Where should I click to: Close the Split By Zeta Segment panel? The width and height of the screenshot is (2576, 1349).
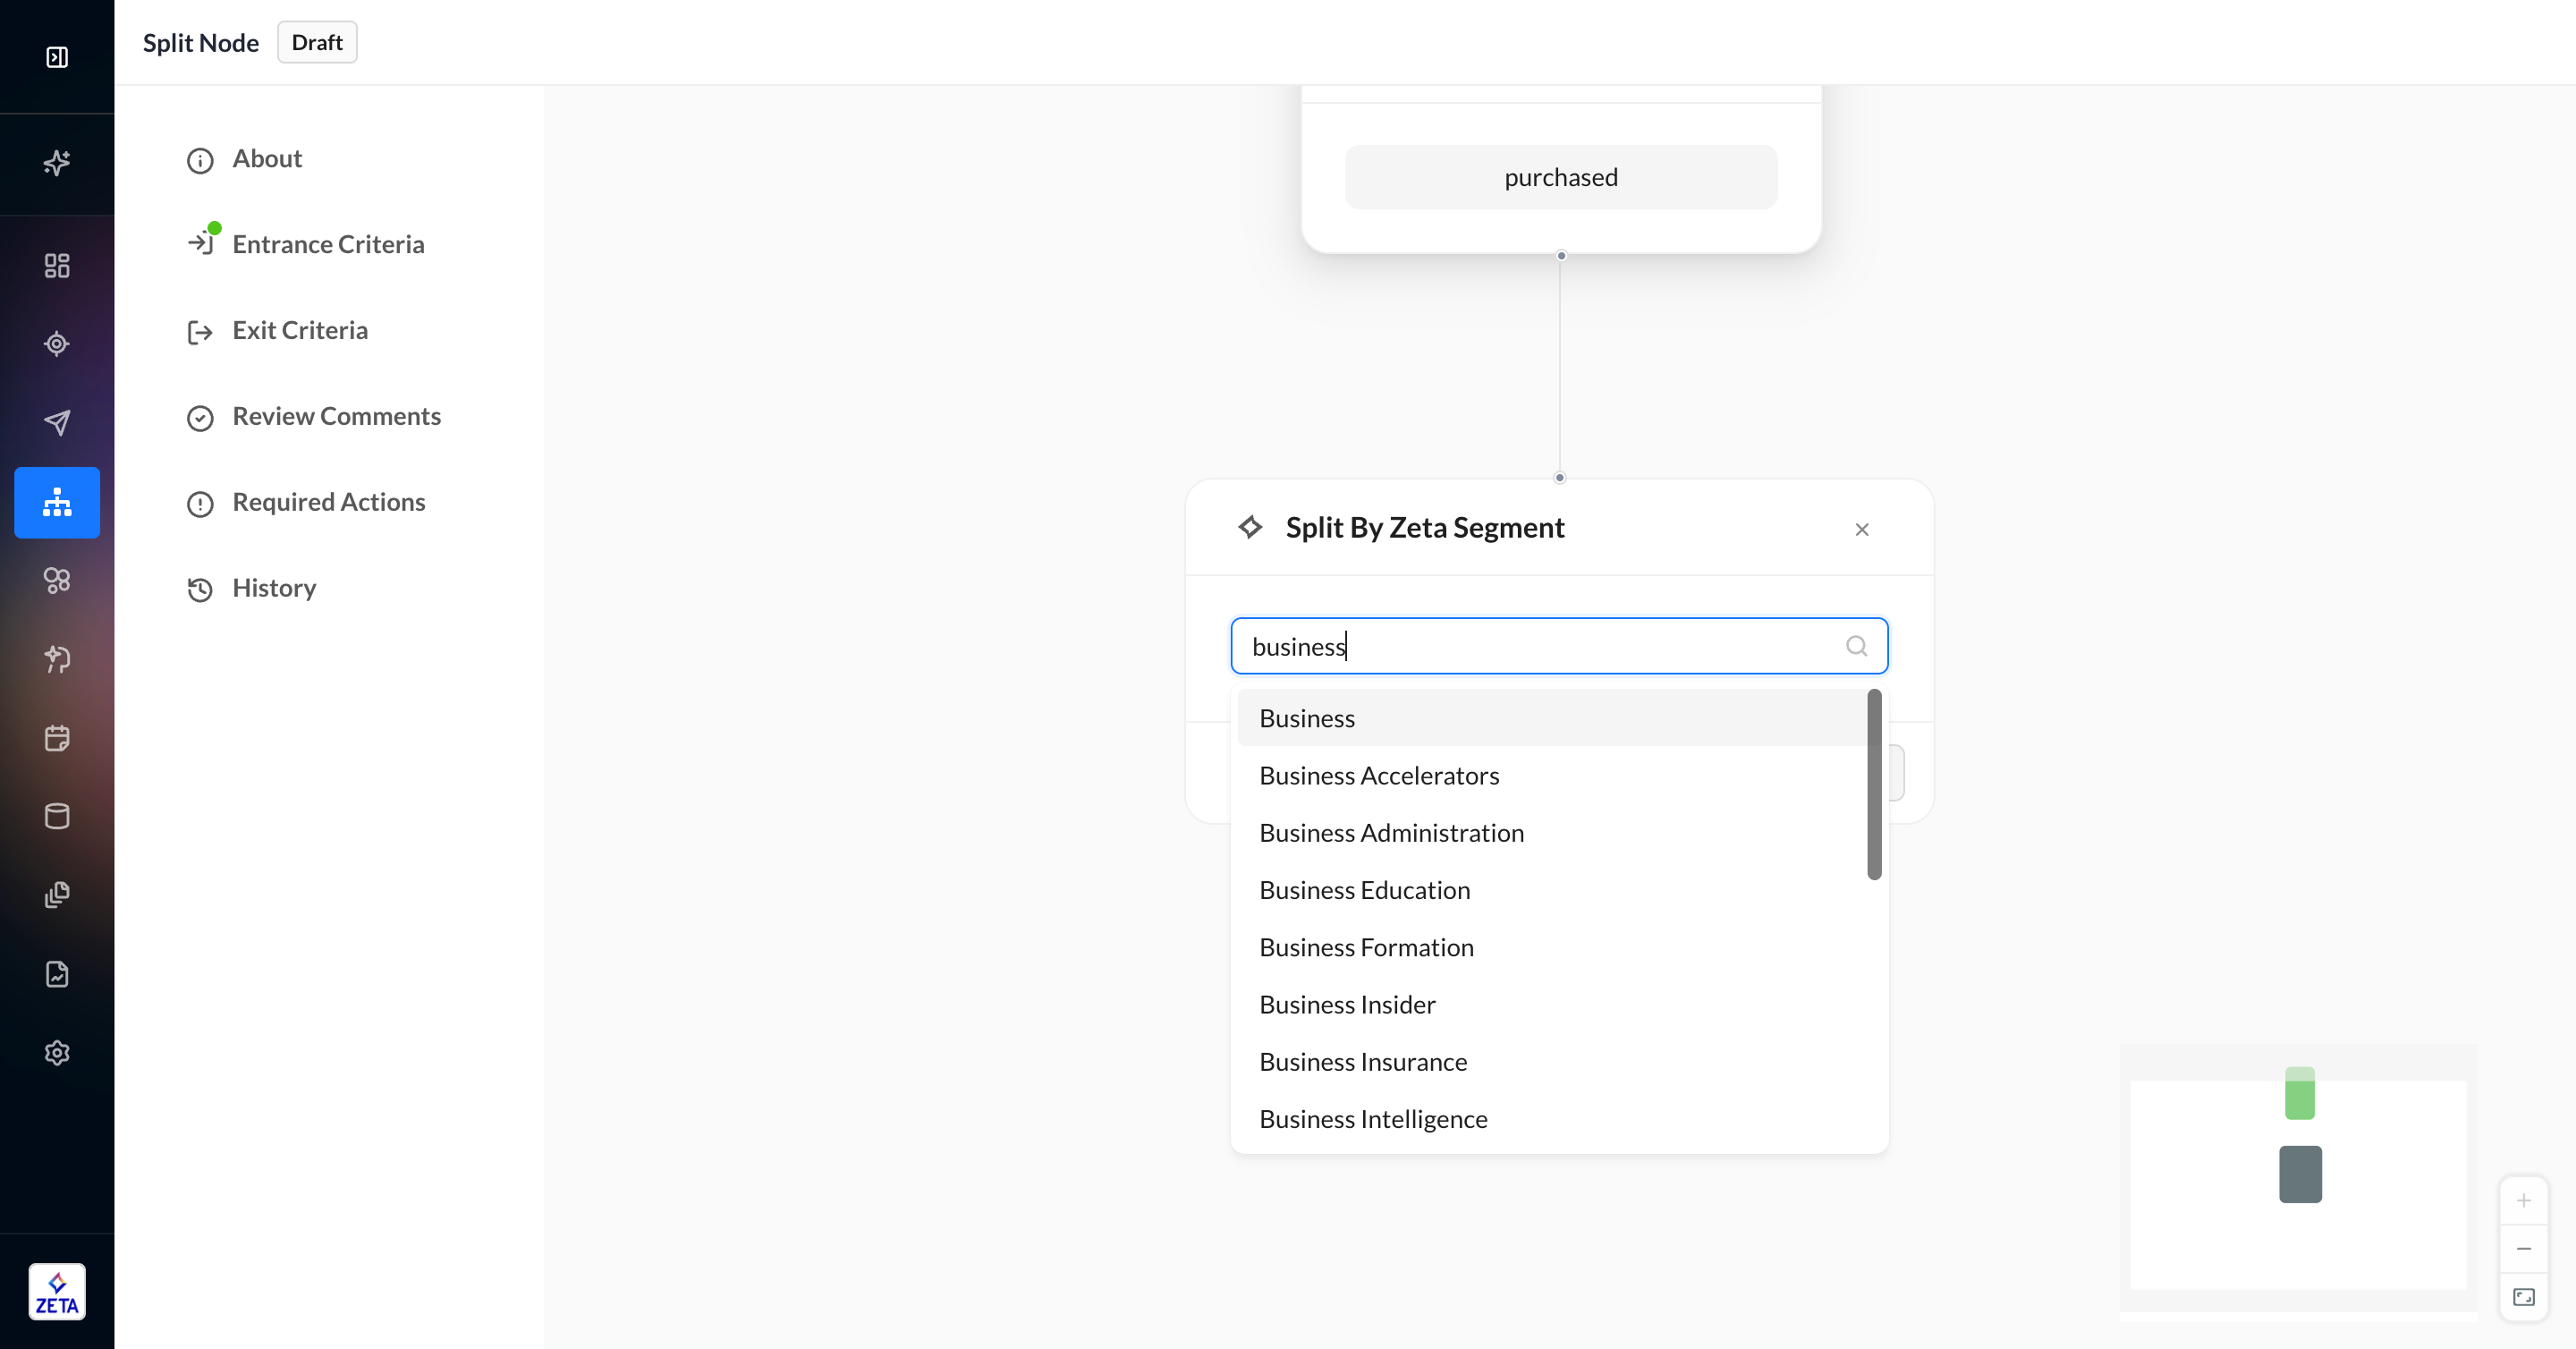point(1862,529)
